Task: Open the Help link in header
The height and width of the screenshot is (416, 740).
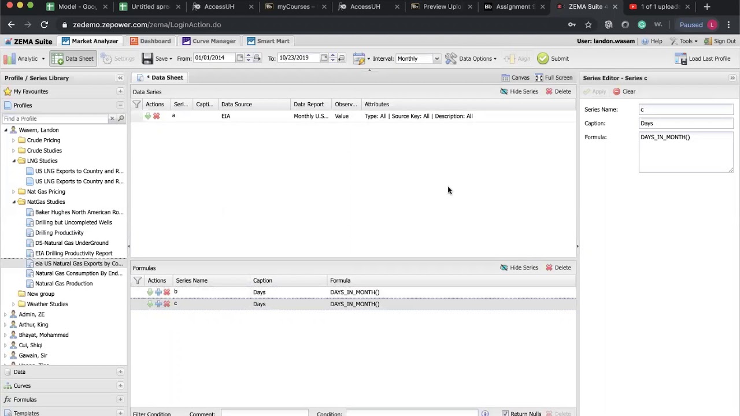Action: click(x=652, y=41)
